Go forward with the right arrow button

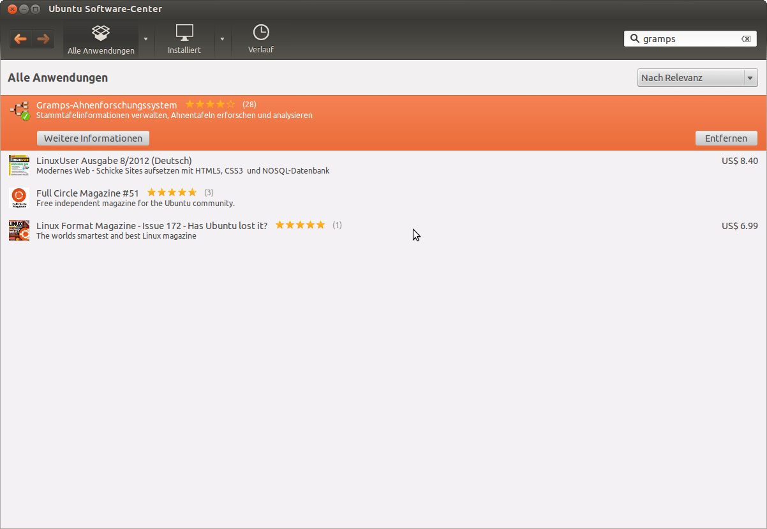pyautogui.click(x=43, y=39)
